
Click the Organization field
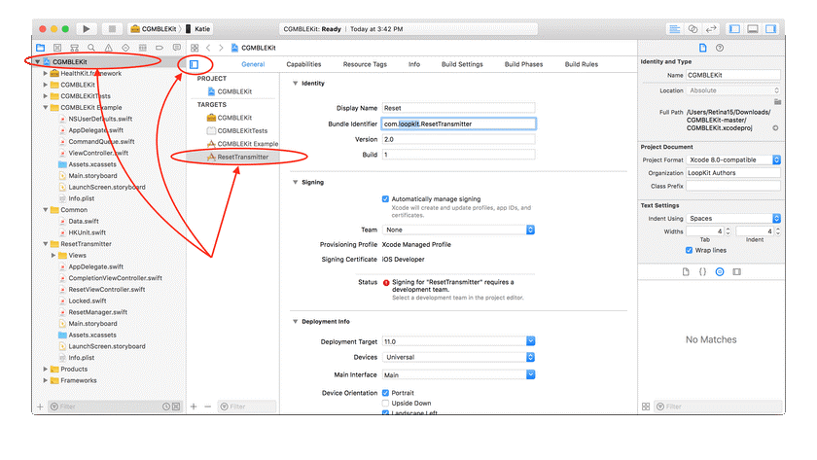point(733,173)
